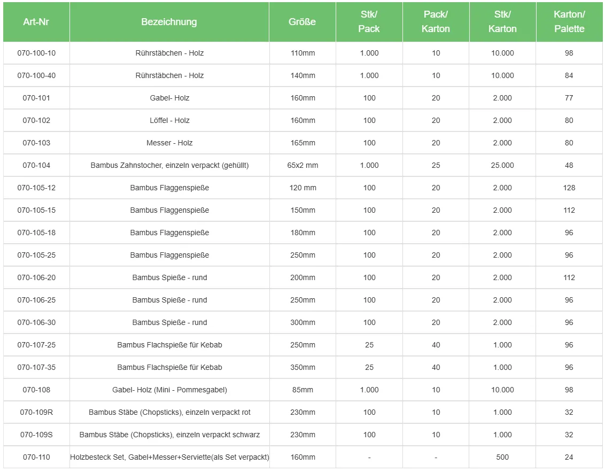Click the red Chopsticks description cell
605x472 pixels.
point(169,412)
